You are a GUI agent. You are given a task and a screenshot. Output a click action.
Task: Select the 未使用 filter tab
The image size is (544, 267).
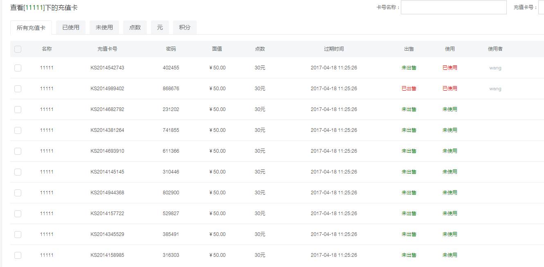click(x=104, y=27)
